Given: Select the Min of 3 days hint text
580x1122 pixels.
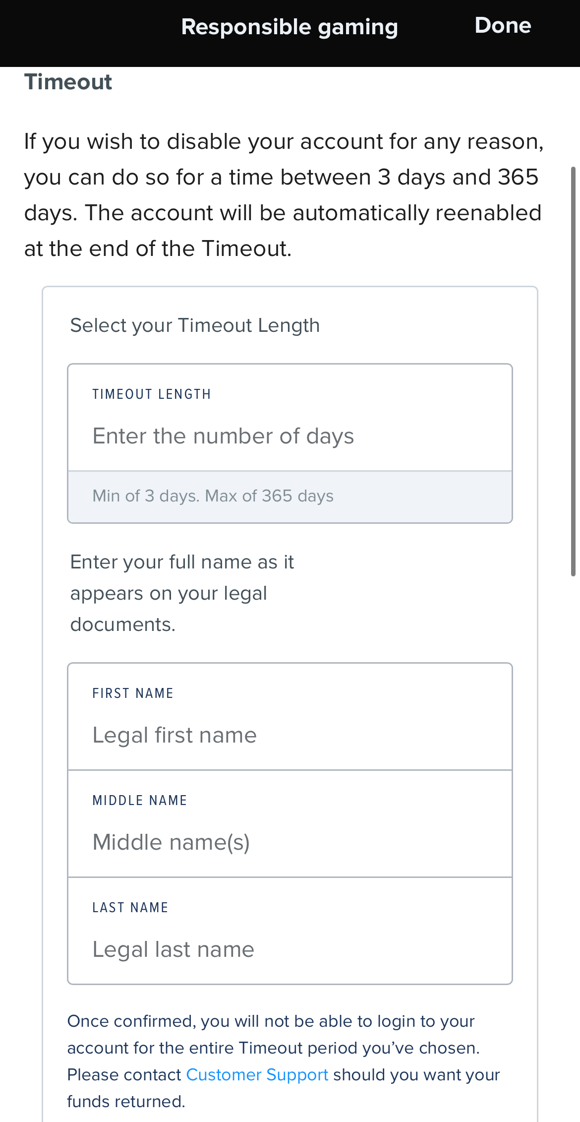Looking at the screenshot, I should click(x=212, y=496).
